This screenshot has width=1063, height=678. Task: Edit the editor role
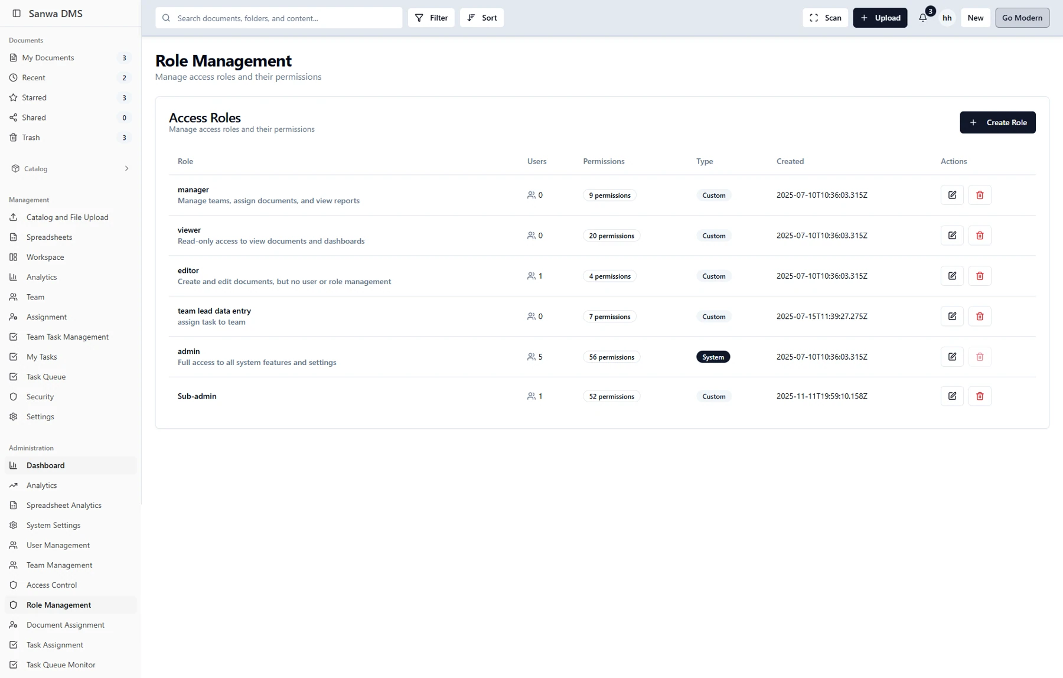pos(952,276)
